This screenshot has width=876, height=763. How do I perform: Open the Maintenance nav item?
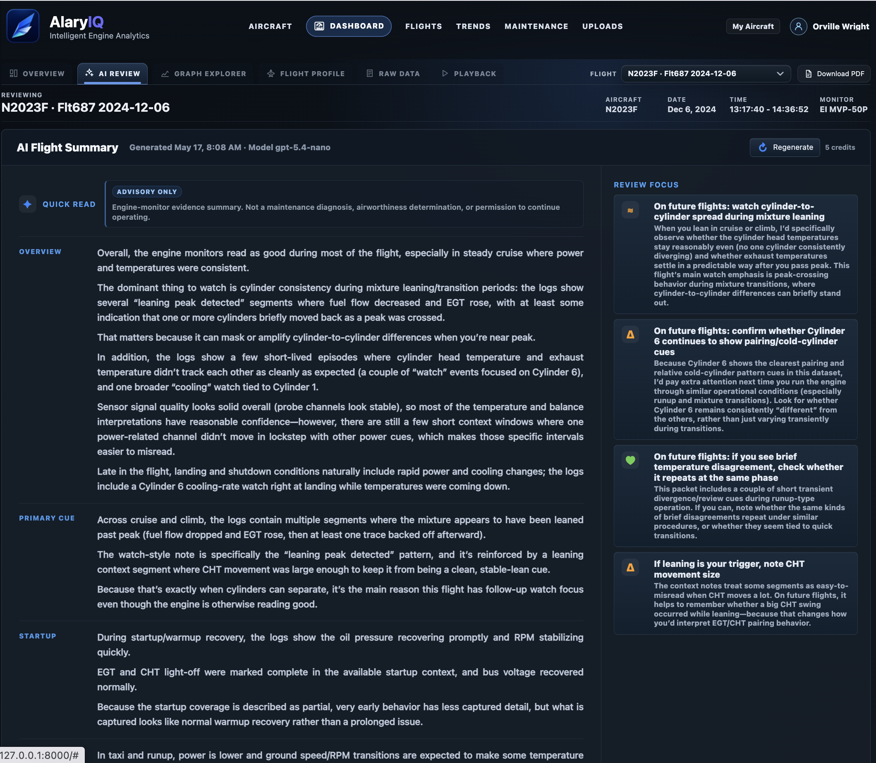click(536, 26)
